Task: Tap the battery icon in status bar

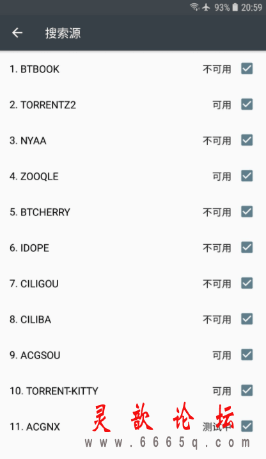Action: (x=235, y=7)
